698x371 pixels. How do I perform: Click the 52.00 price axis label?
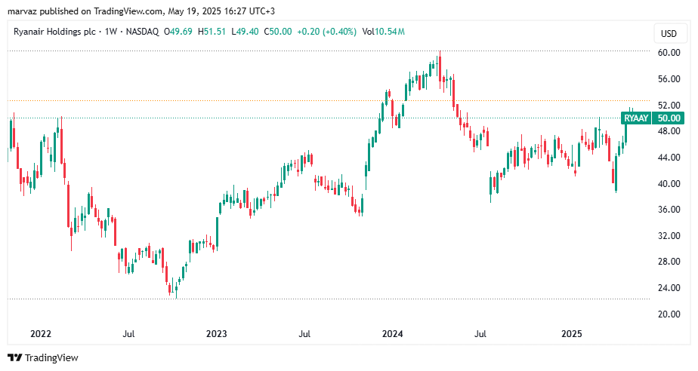(x=669, y=106)
